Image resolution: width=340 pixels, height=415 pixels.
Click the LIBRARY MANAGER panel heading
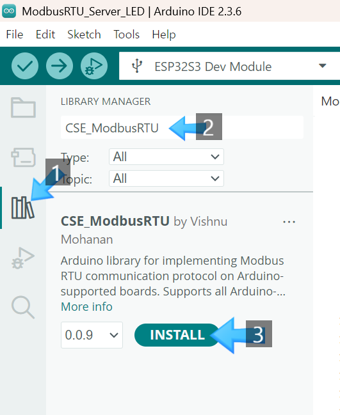click(x=106, y=102)
